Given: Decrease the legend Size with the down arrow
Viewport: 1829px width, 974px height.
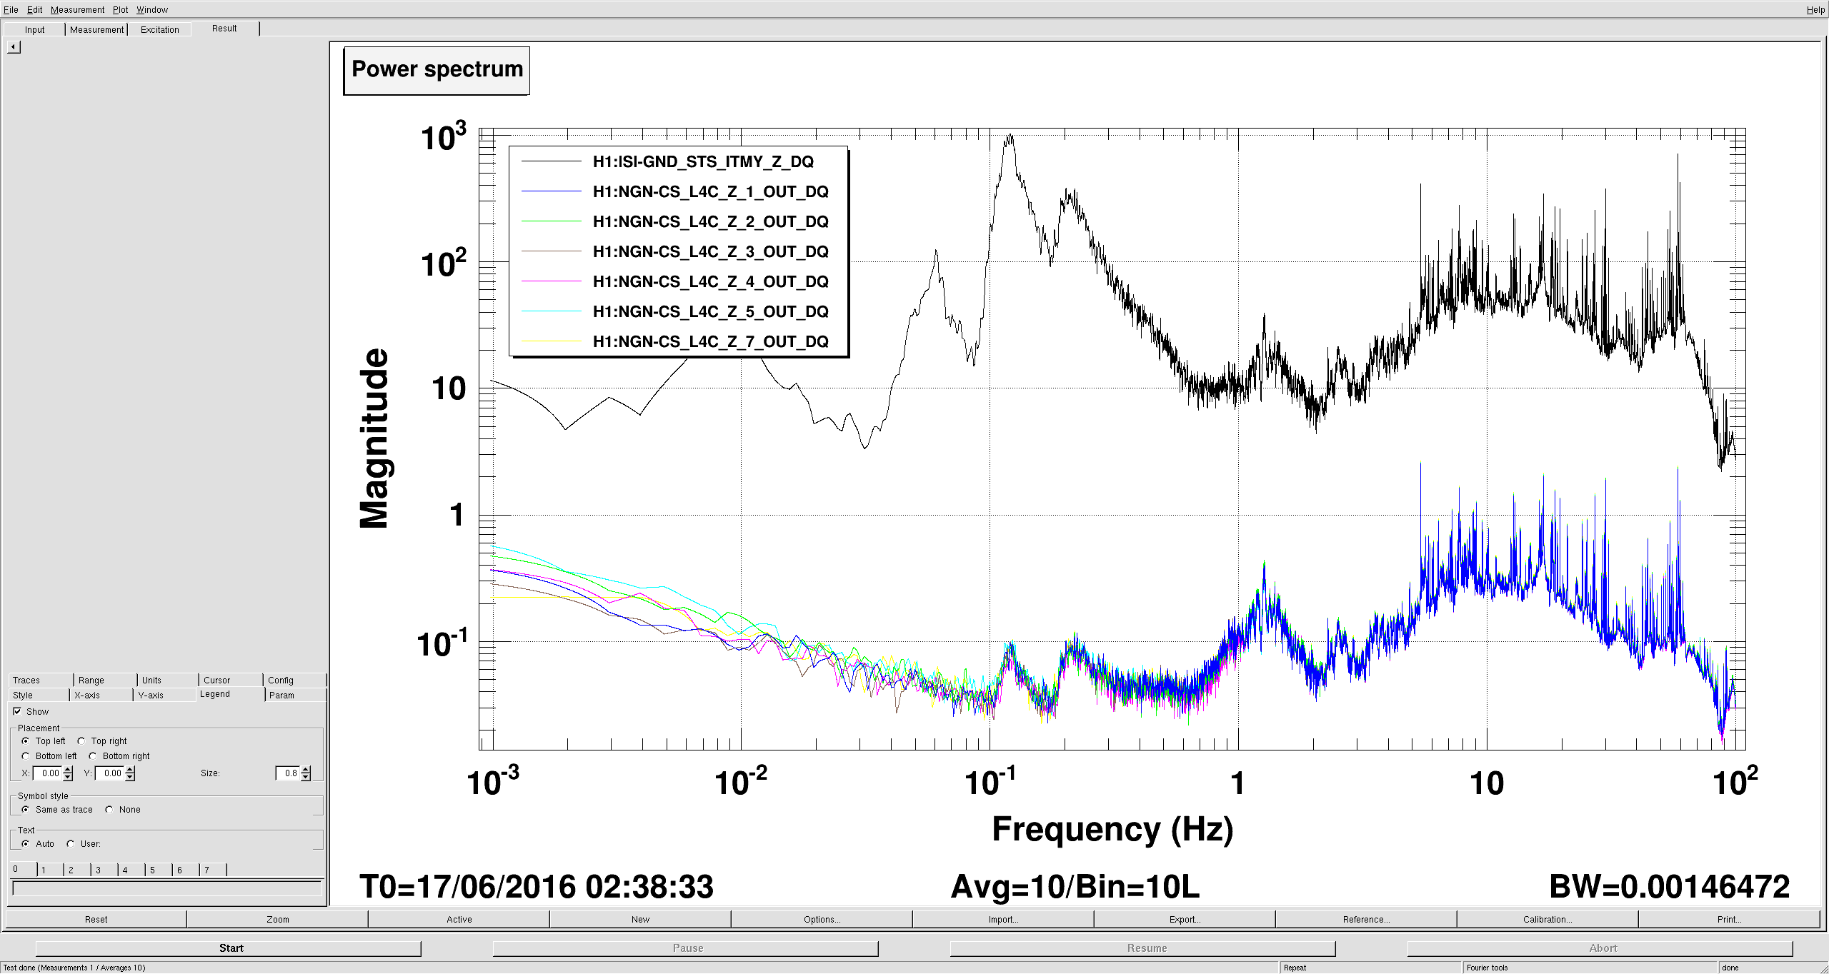Looking at the screenshot, I should (x=306, y=777).
